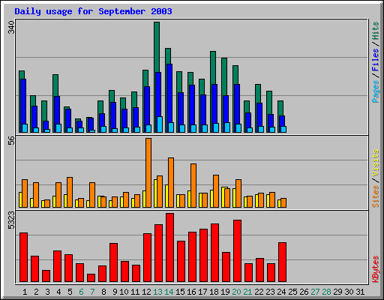
Task: Click green weekend day '6' label
Action: click(81, 292)
